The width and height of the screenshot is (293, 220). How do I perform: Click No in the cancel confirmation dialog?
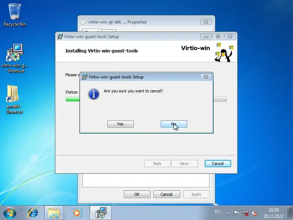174,124
